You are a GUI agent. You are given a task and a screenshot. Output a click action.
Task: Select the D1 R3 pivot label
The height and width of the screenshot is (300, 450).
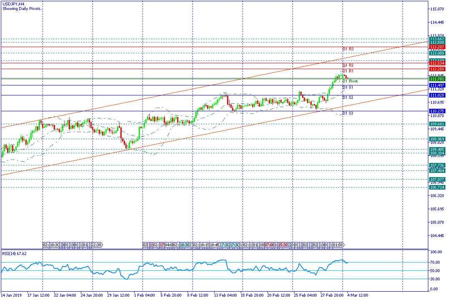[x=348, y=49]
